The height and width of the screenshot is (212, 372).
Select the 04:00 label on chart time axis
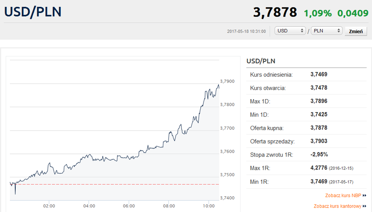tap(89, 206)
